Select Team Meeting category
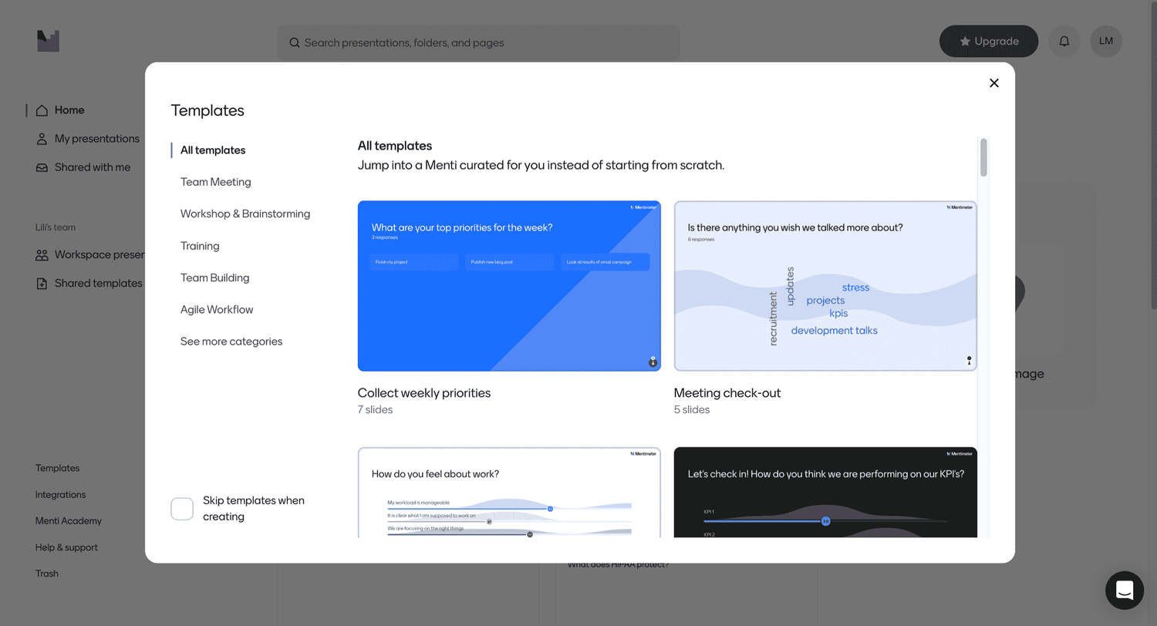Viewport: 1157px width, 626px height. (216, 182)
